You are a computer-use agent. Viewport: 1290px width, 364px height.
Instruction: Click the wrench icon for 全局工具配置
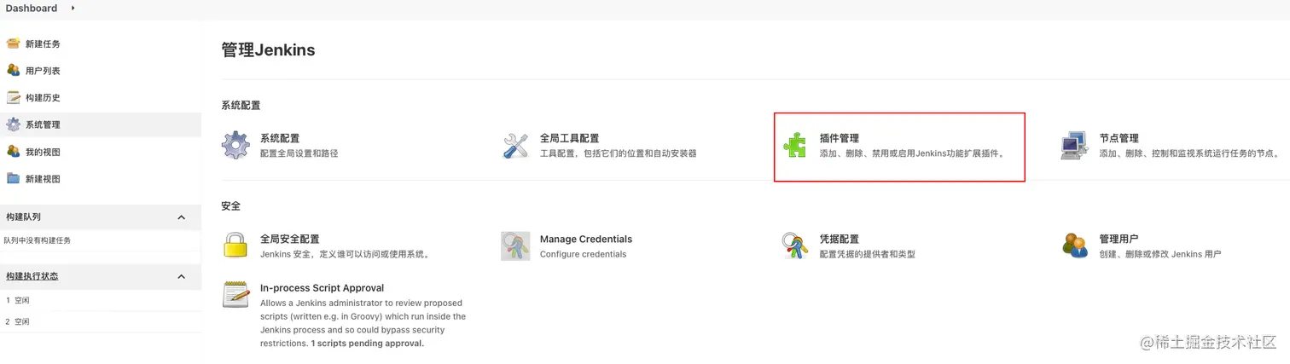point(515,145)
